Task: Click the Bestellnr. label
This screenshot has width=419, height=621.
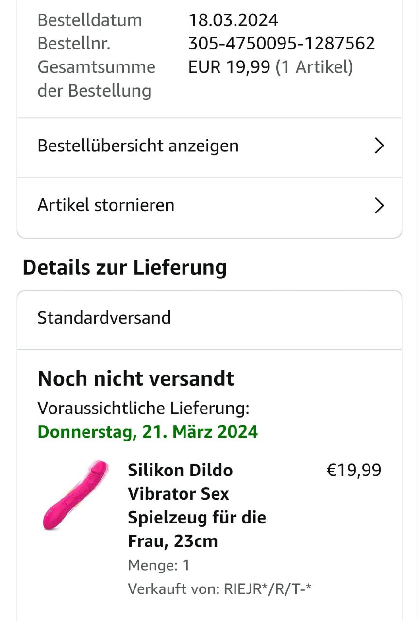Action: [x=74, y=44]
